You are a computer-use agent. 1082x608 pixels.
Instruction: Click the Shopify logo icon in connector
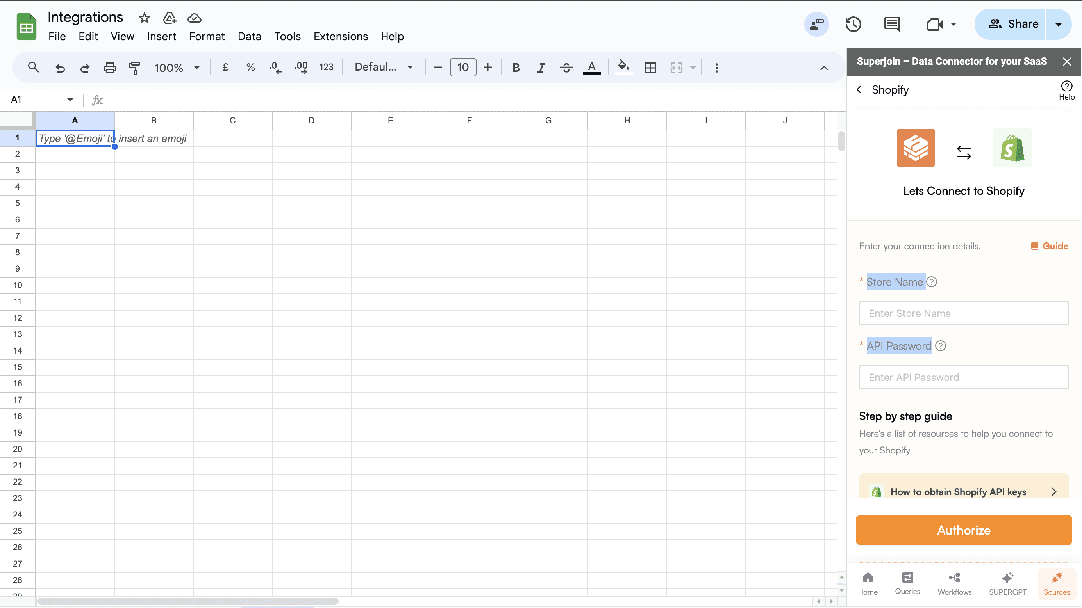[x=1012, y=148]
